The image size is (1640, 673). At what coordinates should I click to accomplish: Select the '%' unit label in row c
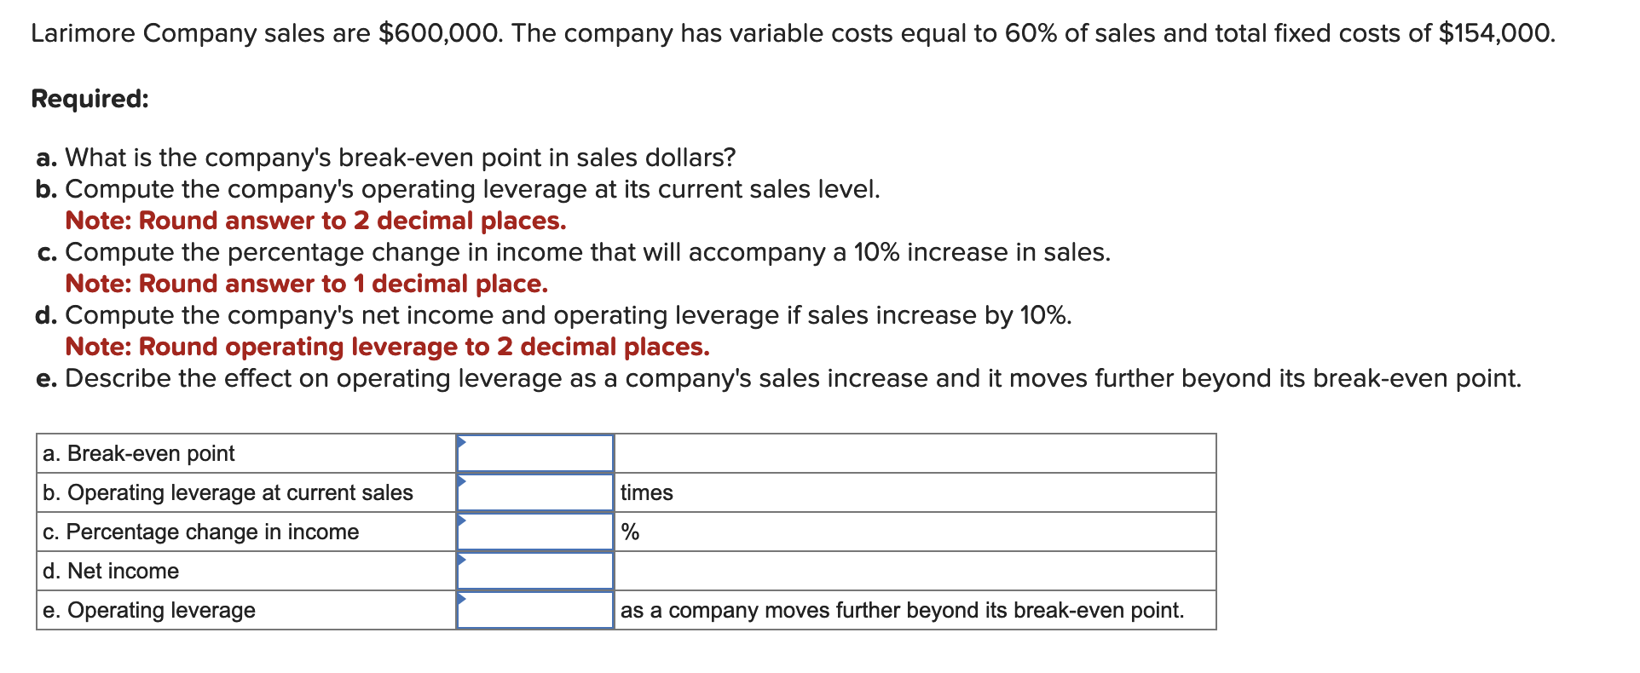pos(631,532)
